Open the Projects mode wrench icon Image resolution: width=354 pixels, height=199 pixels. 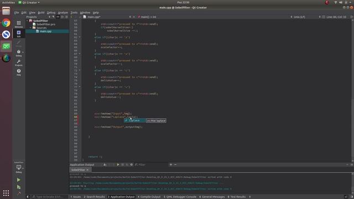point(19,62)
